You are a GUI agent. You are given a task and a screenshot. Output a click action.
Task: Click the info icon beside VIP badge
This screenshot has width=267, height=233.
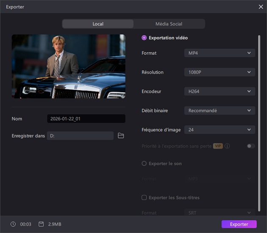[x=228, y=146]
